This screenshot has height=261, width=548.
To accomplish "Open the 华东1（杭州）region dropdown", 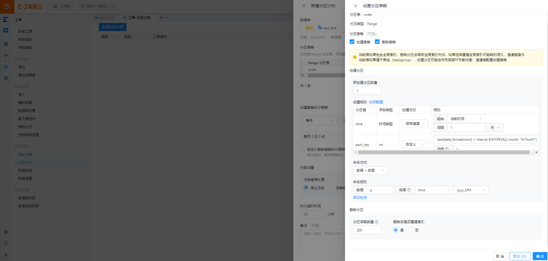I will coord(97,6).
